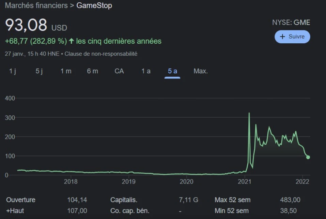Image resolution: width=326 pixels, height=219 pixels.
Task: Click the Capitalis. value 7,11 G
Action: click(x=188, y=200)
